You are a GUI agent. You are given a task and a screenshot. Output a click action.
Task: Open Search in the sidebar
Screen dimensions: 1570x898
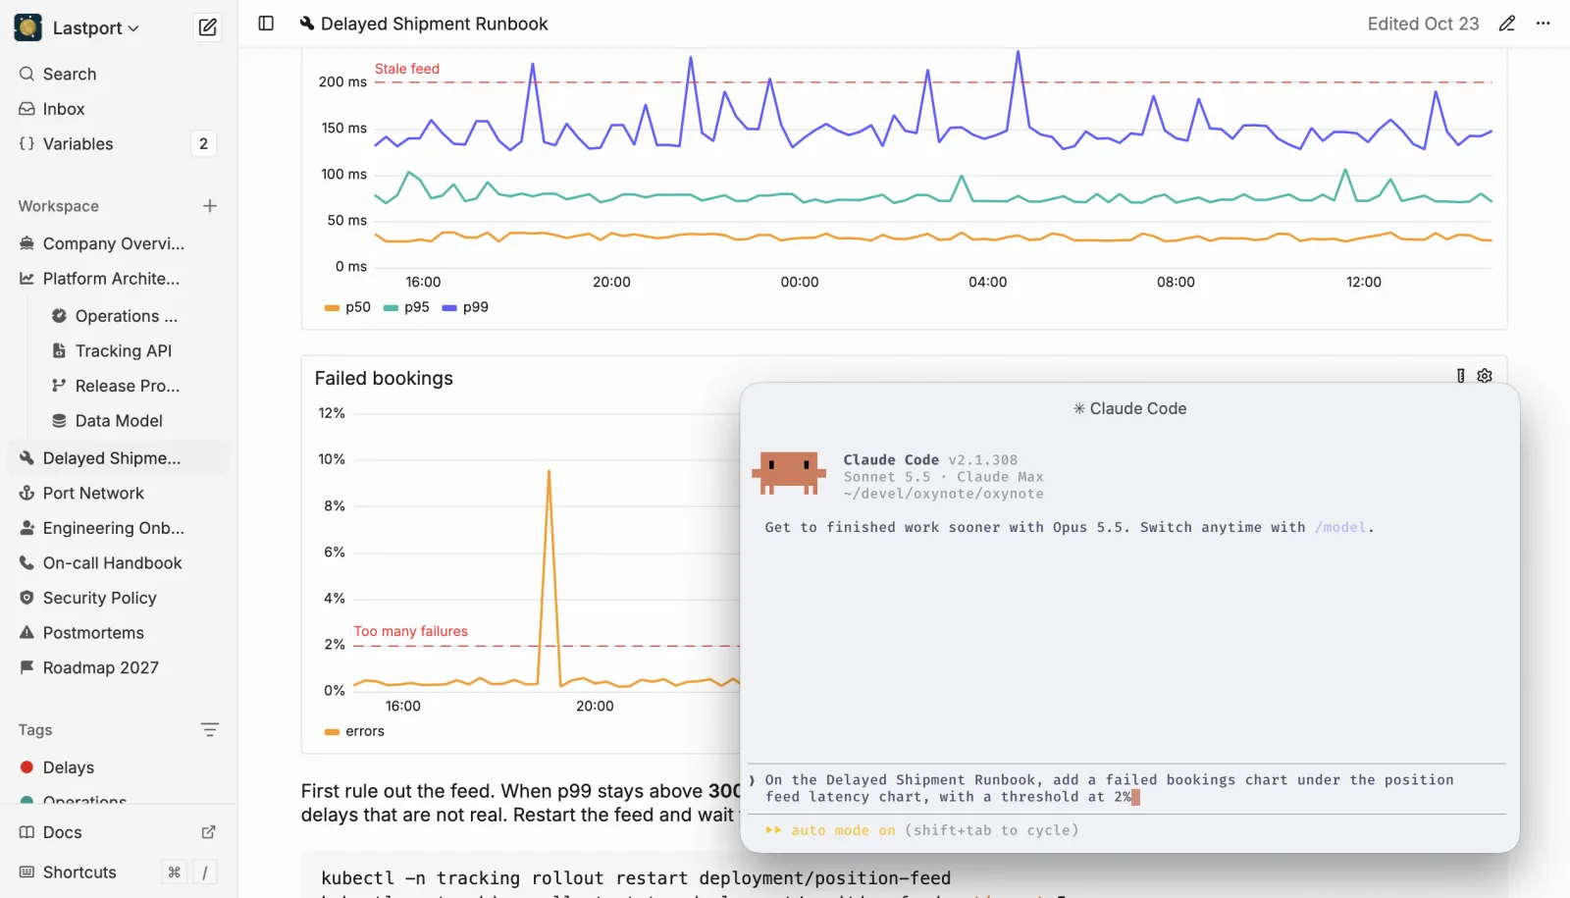118,74
